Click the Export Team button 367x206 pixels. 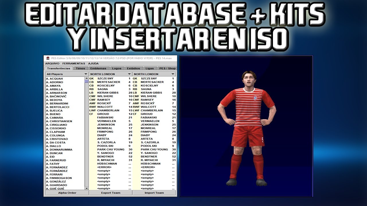coord(111,193)
